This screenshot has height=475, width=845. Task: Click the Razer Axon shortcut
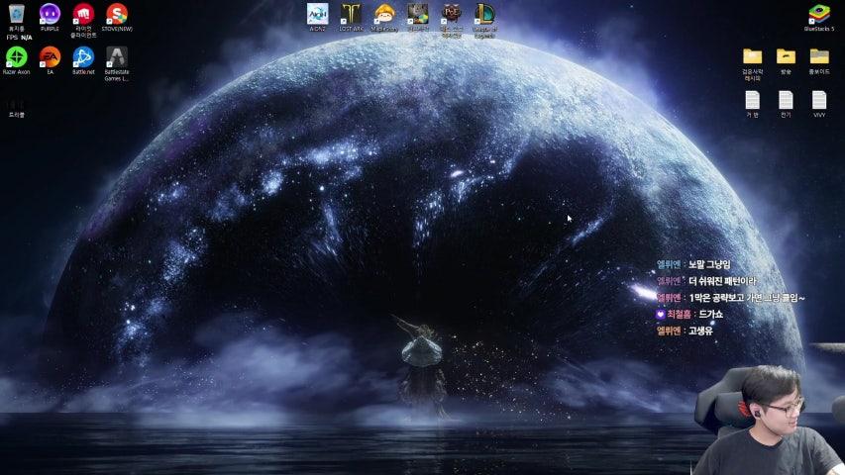point(16,57)
